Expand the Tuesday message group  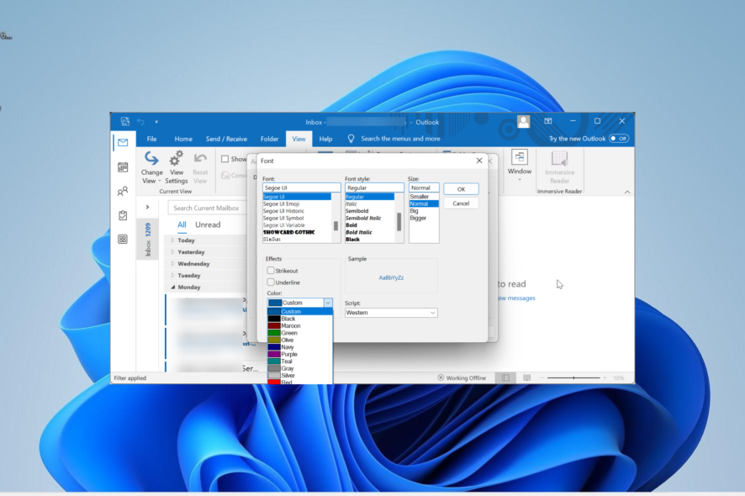pos(173,275)
